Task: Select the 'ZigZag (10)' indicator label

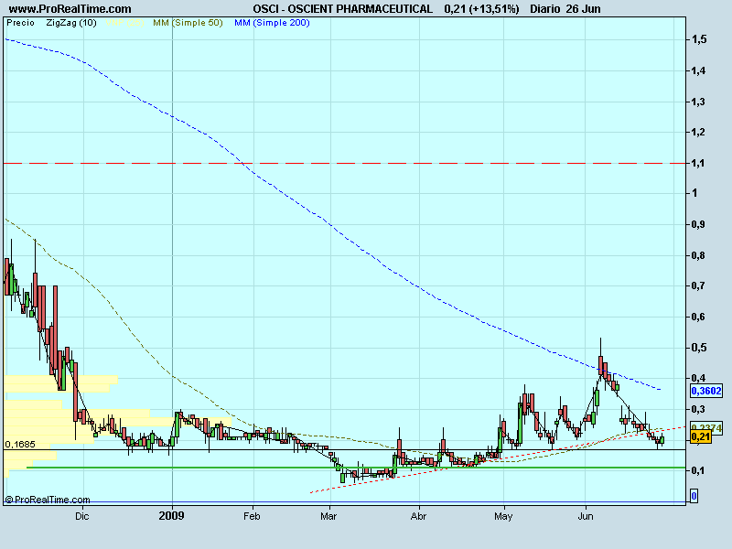Action: [71, 23]
